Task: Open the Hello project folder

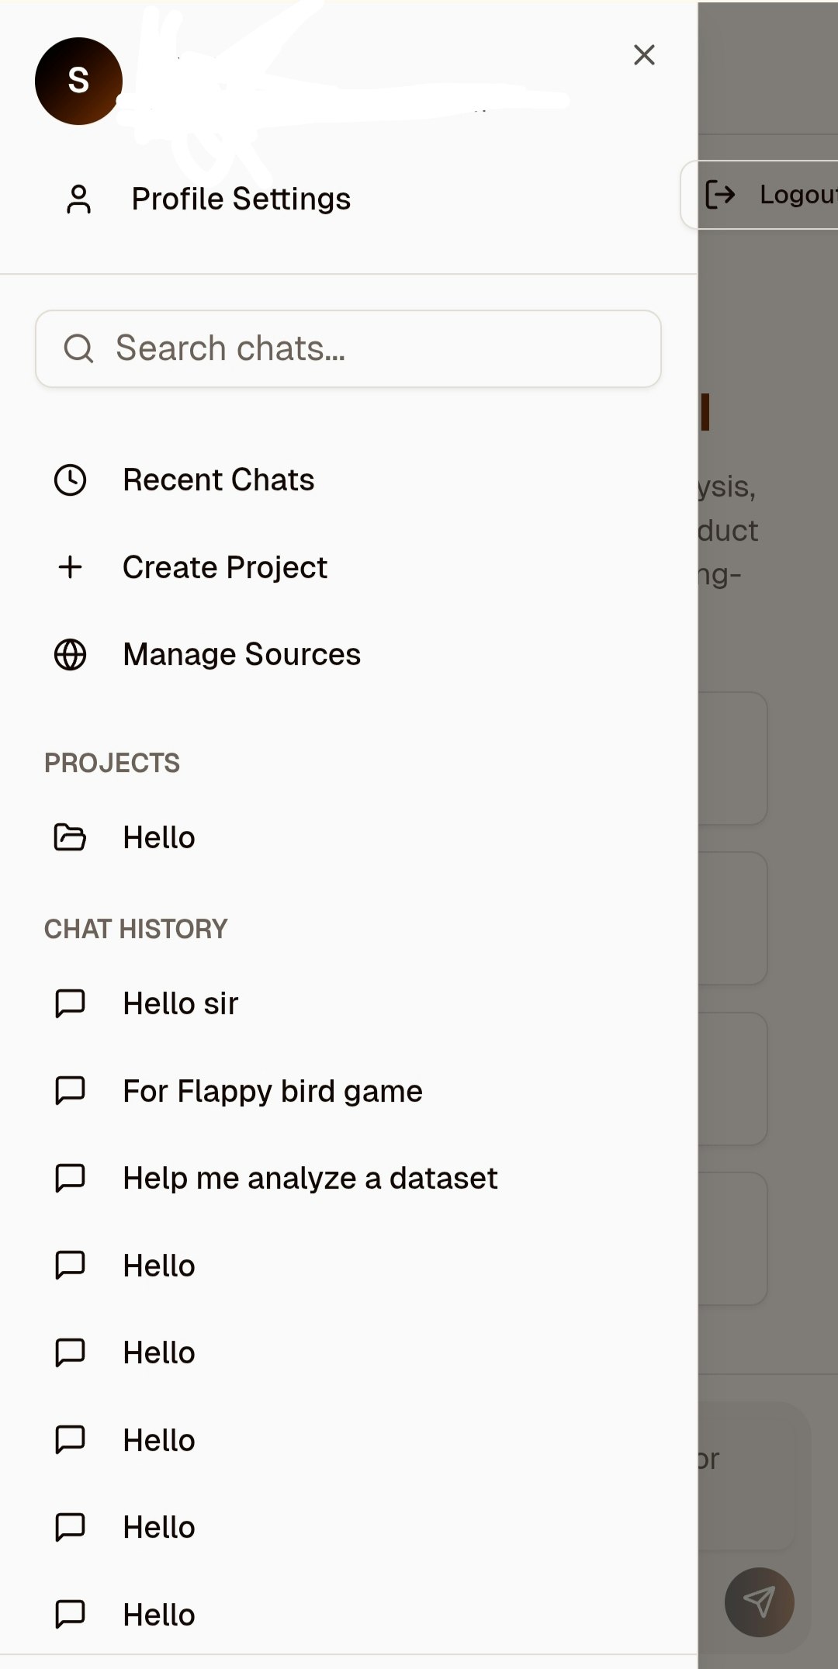Action: [159, 838]
